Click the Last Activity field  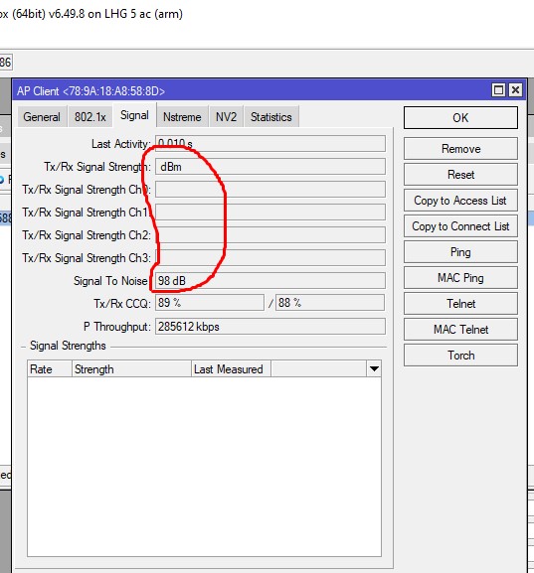pyautogui.click(x=270, y=144)
